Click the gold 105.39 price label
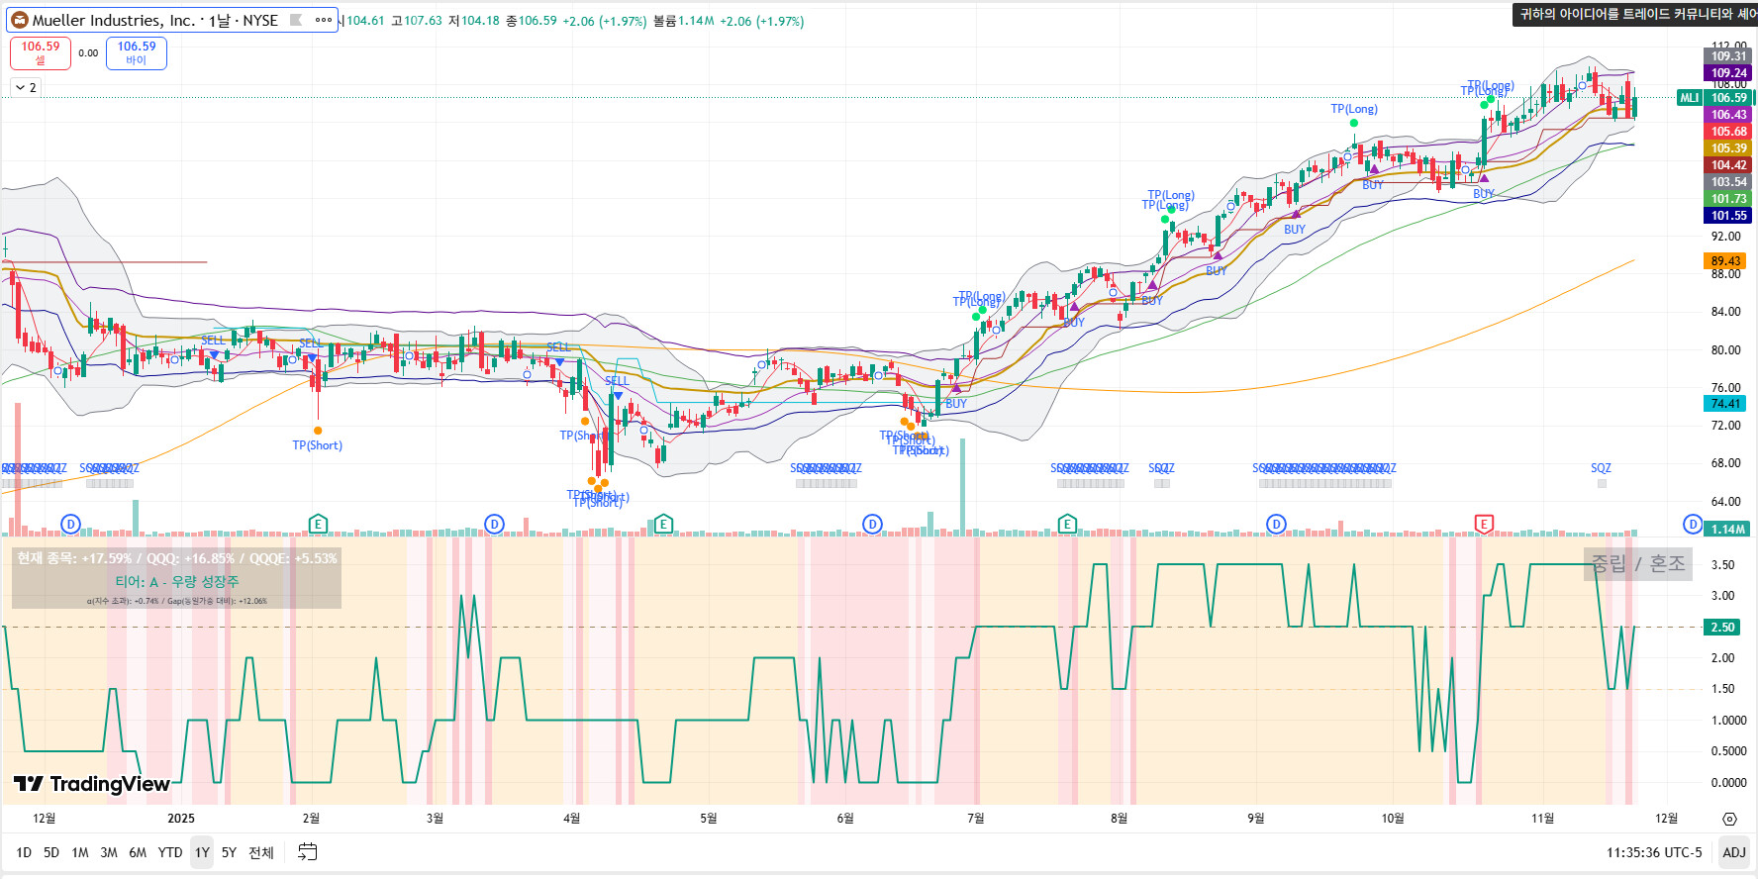The height and width of the screenshot is (879, 1758). coord(1728,148)
